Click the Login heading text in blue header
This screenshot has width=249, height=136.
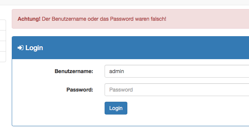point(34,48)
